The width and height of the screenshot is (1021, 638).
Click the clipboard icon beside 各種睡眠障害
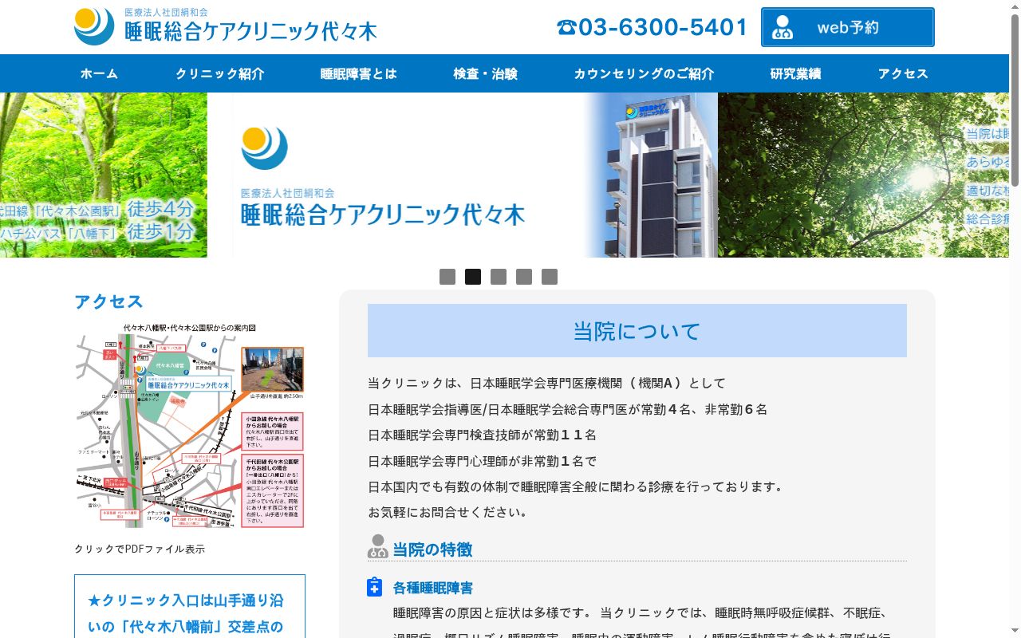[x=375, y=587]
